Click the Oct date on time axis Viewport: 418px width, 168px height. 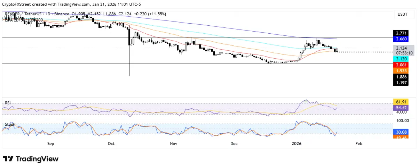pyautogui.click(x=111, y=143)
